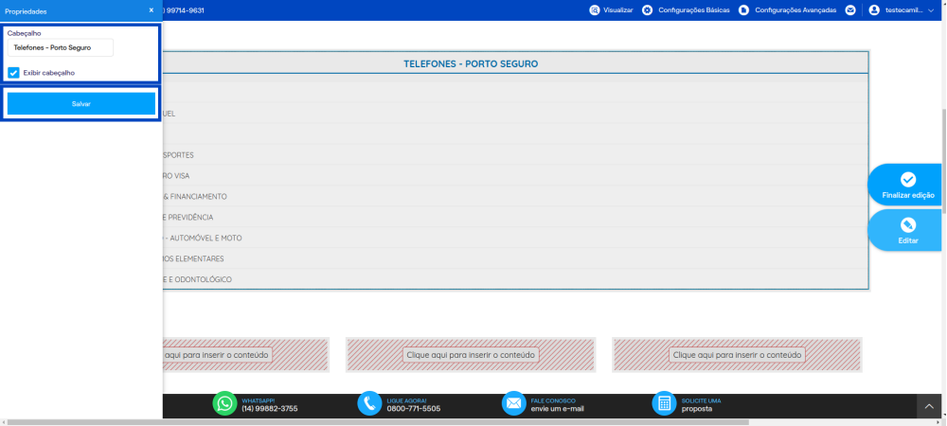947x426 pixels.
Task: Click the Editar floating button
Action: pyautogui.click(x=907, y=230)
